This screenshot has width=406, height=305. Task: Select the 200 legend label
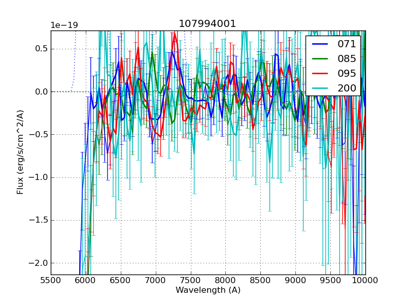click(347, 88)
